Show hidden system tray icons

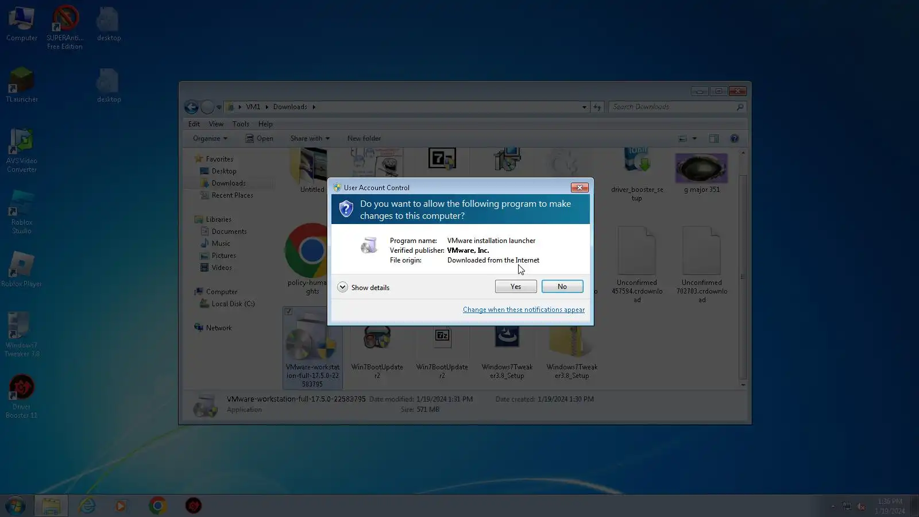click(833, 506)
